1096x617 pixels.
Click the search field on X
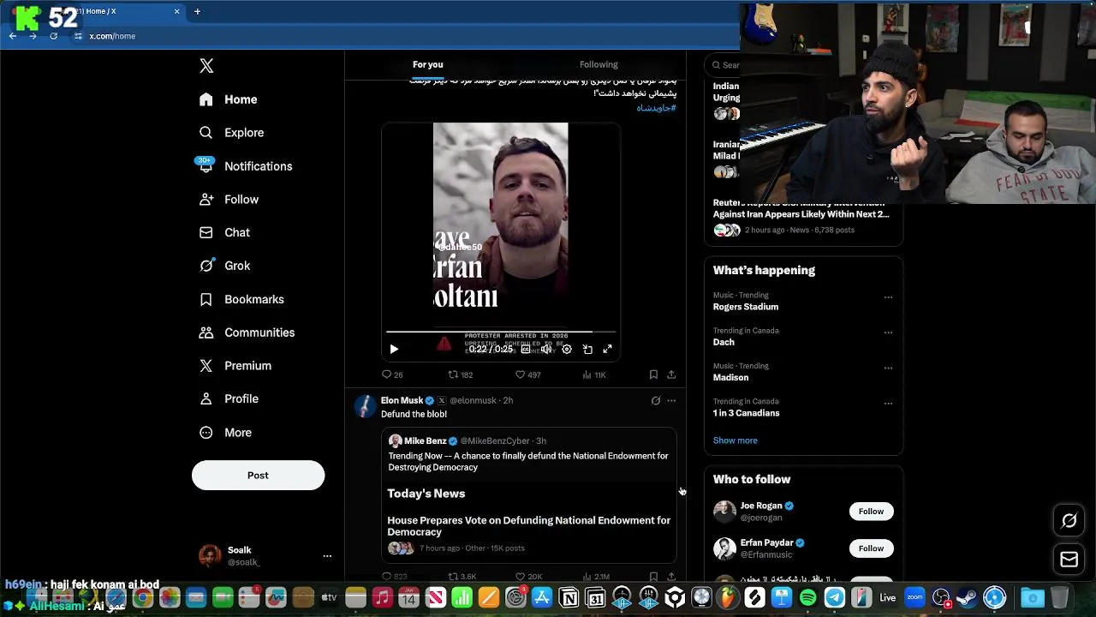(724, 64)
